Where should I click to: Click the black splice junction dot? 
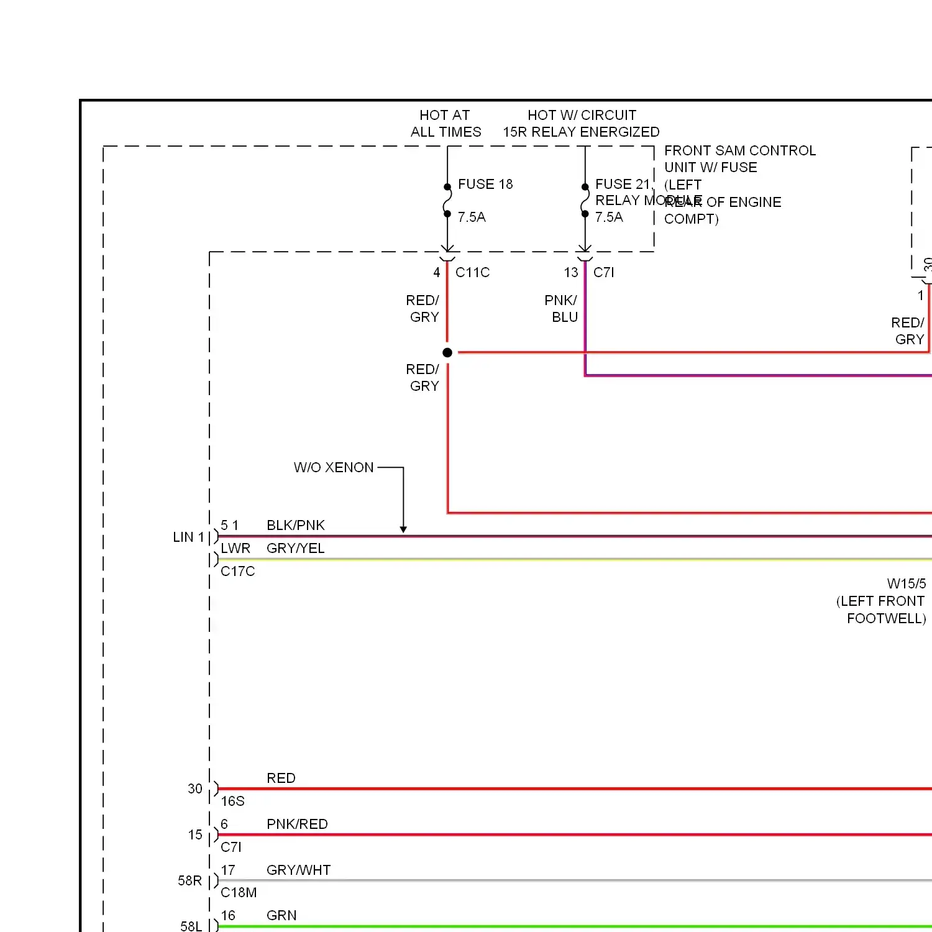(x=447, y=352)
